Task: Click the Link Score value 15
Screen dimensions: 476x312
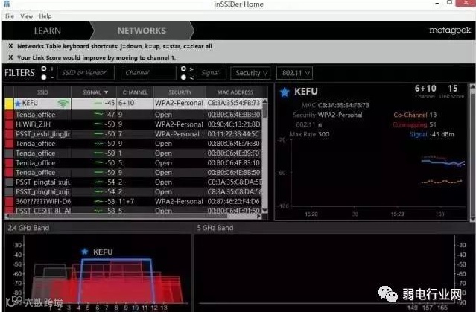Action: 452,89
